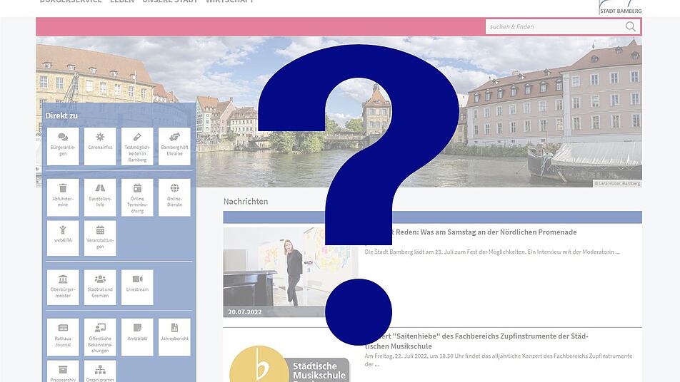Screen dimensions: 680x382
Task: Click the magnifier search icon
Action: tap(631, 27)
